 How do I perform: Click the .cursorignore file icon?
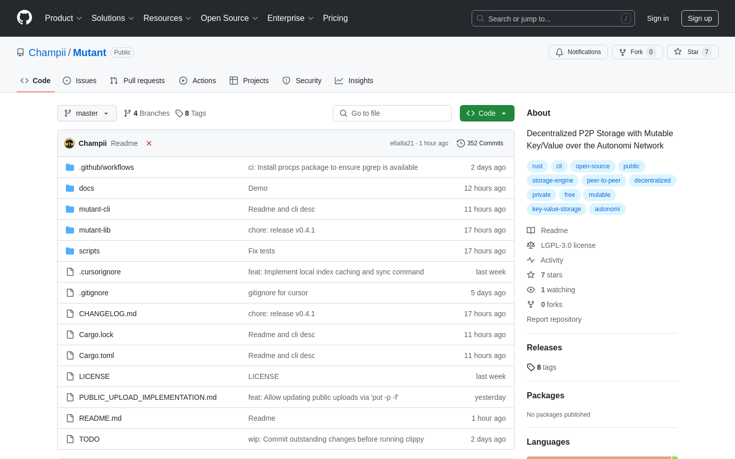pos(70,272)
